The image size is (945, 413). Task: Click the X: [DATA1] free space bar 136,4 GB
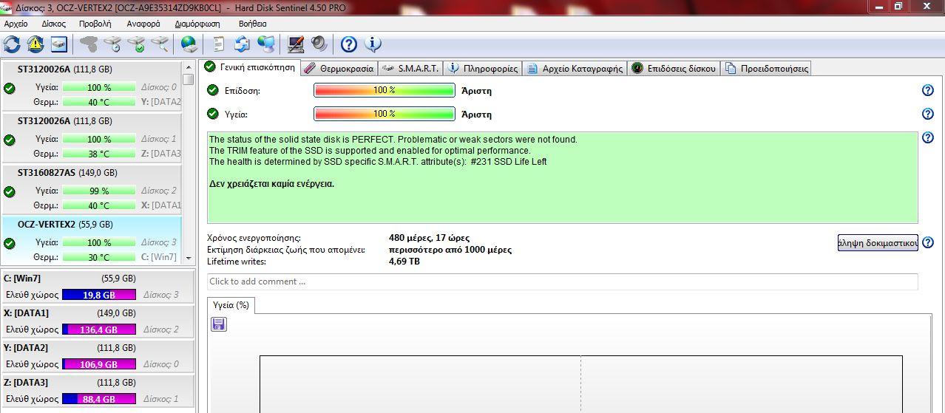(99, 330)
